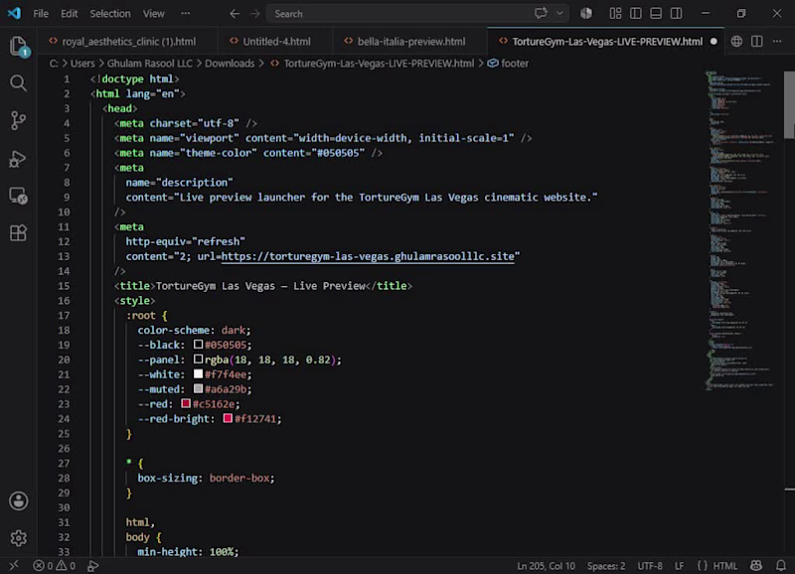
Task: Open the remote window indicator in status bar
Action: [14, 565]
